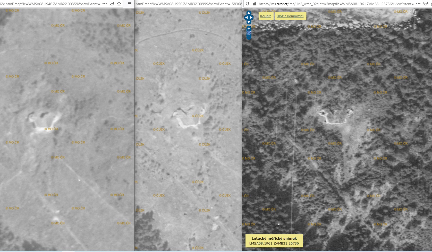The height and width of the screenshot is (252, 432).
Task: Save 1961 page to Pocket
Action: 426,4
